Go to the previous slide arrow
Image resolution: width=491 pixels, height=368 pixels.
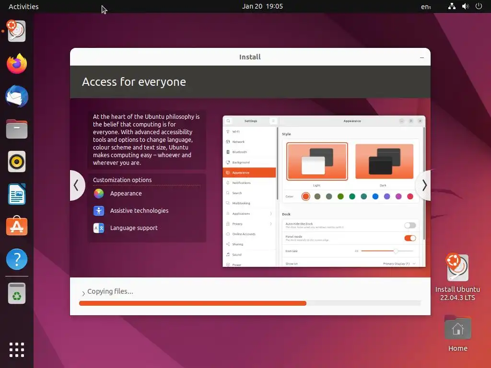click(x=76, y=185)
